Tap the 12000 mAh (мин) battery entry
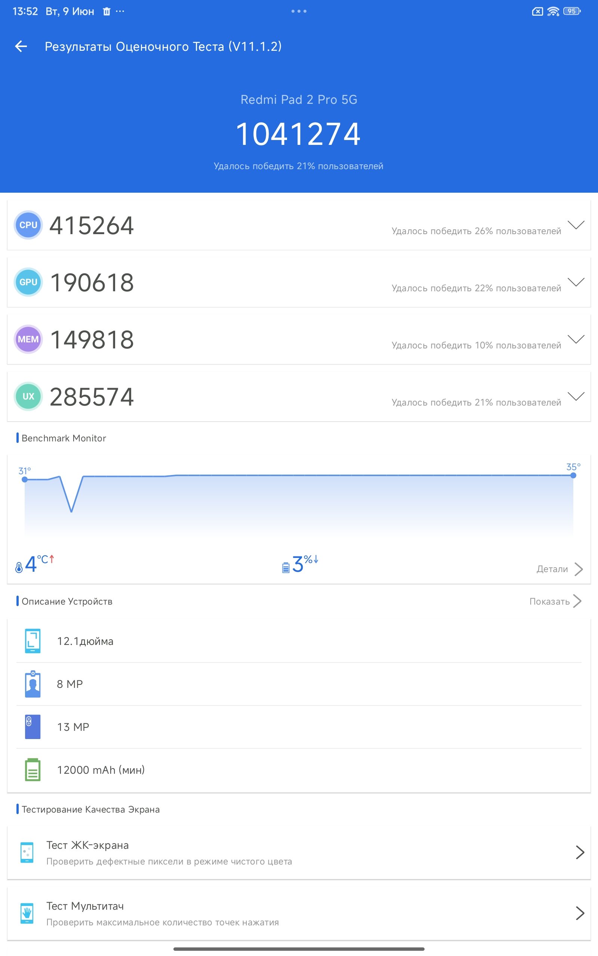Viewport: 598px width, 956px height. (x=299, y=770)
